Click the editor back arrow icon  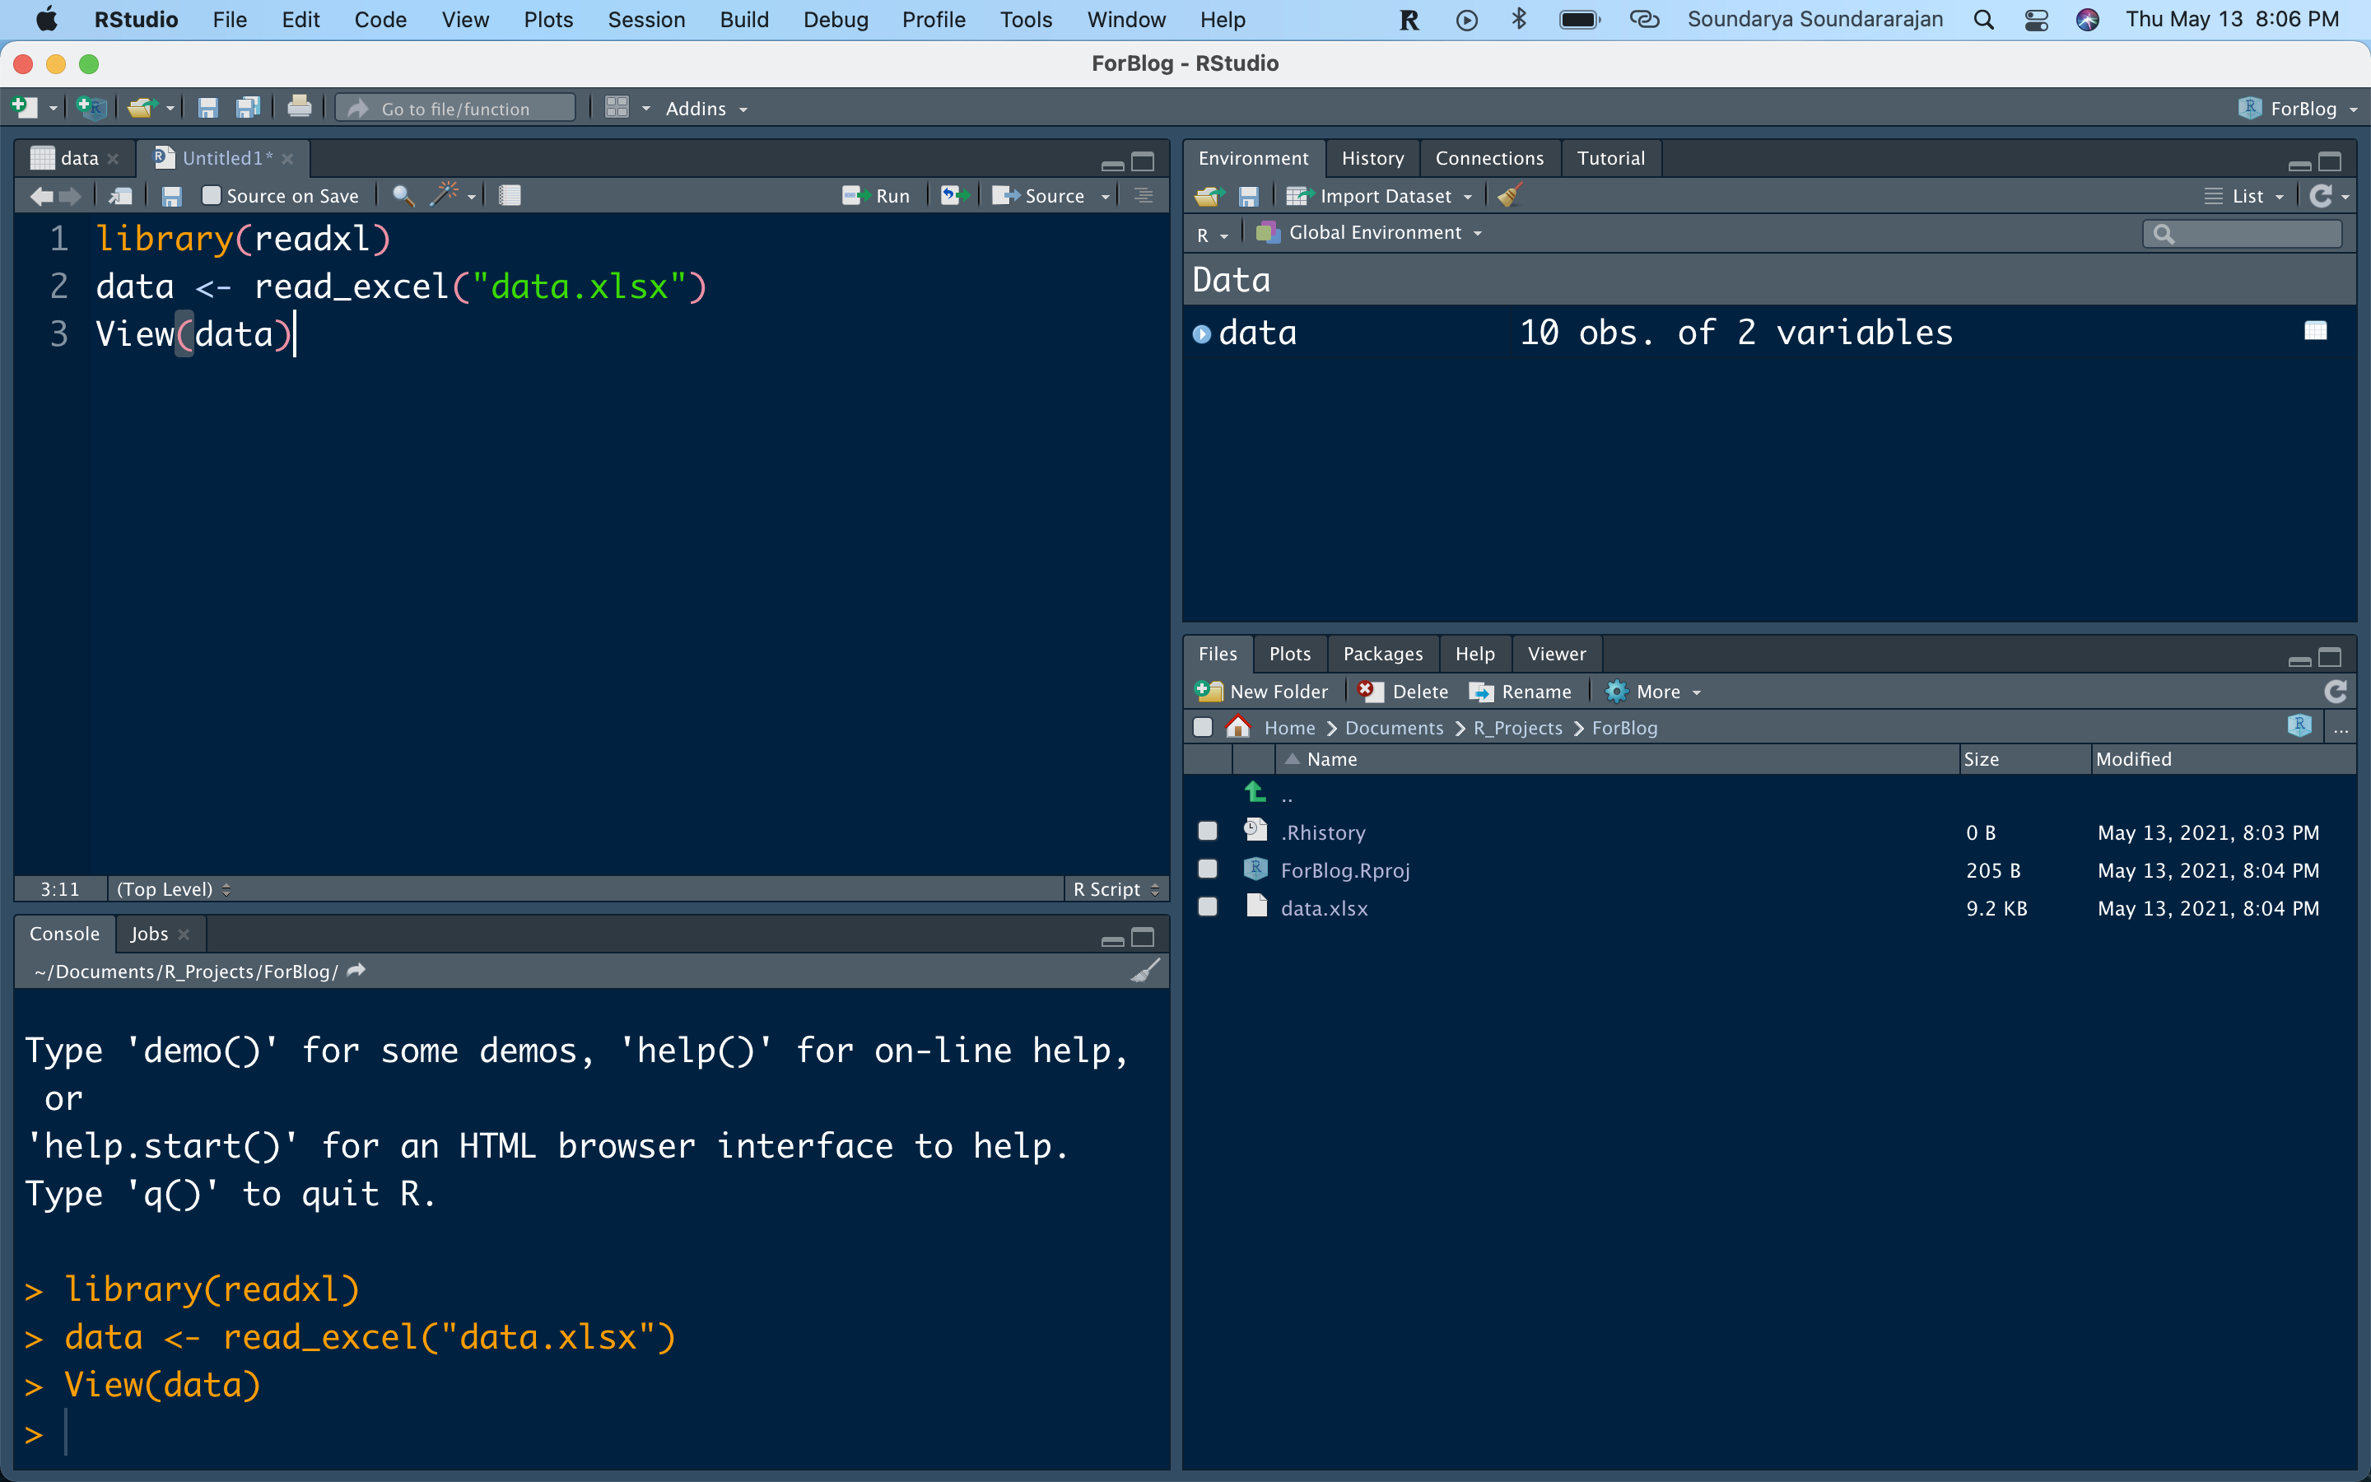[40, 196]
